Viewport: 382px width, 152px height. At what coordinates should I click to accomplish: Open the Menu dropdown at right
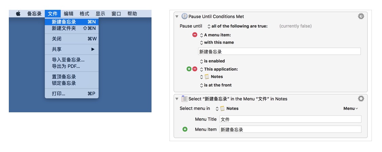[350, 109]
